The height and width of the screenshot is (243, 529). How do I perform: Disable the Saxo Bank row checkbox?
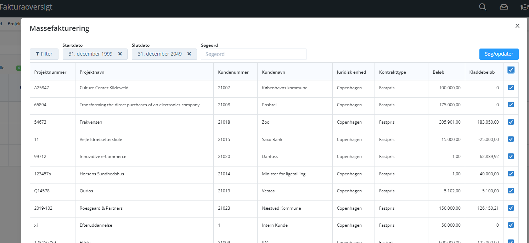click(511, 139)
